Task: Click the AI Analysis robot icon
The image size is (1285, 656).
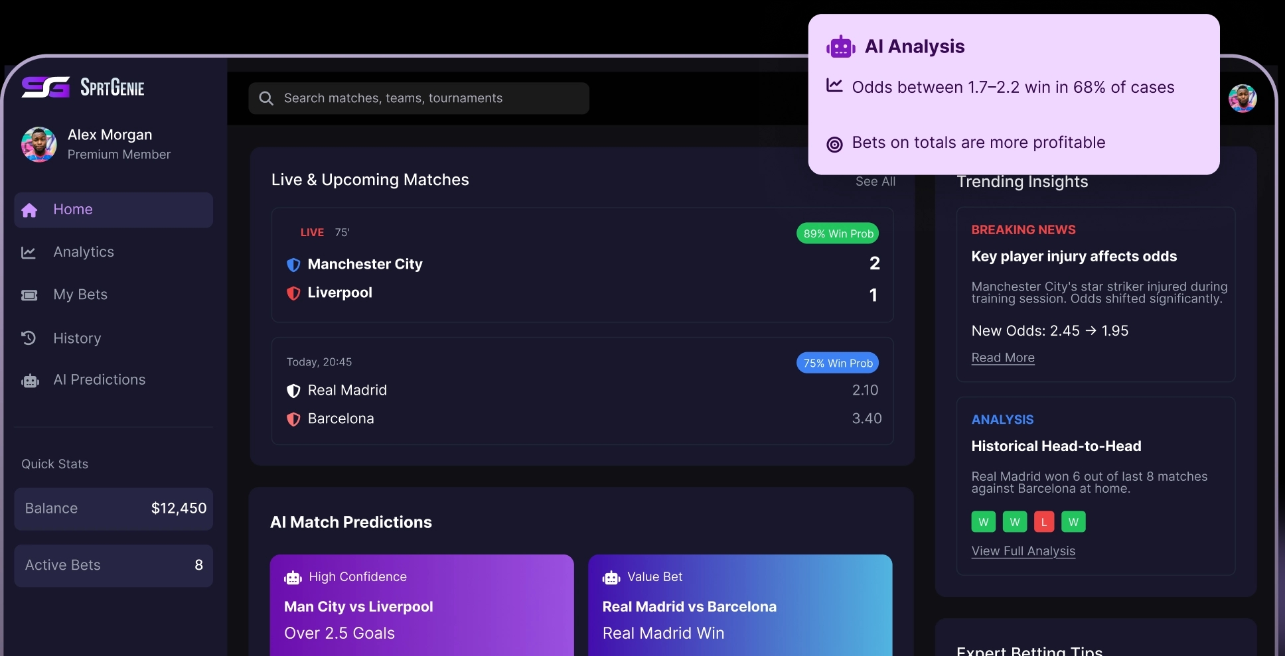Action: pyautogui.click(x=840, y=47)
